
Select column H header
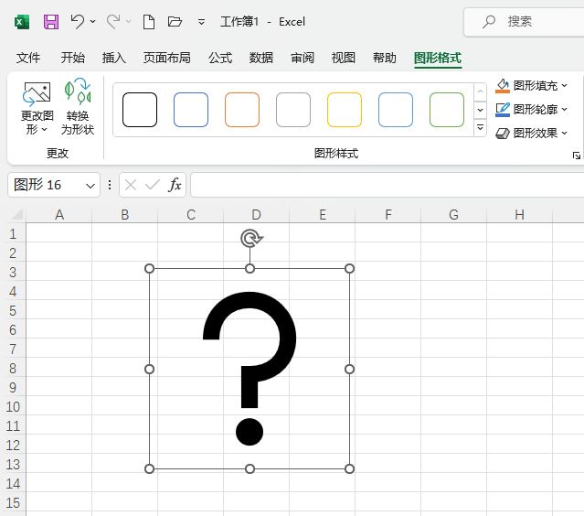(x=519, y=215)
